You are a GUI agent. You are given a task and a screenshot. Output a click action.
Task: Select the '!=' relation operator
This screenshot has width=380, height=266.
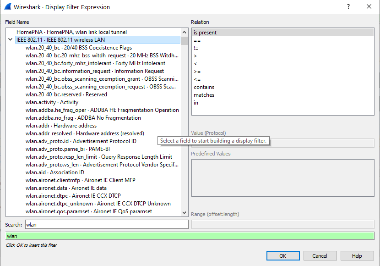coord(196,48)
